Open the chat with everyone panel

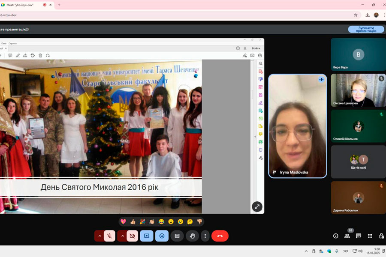[x=359, y=236]
